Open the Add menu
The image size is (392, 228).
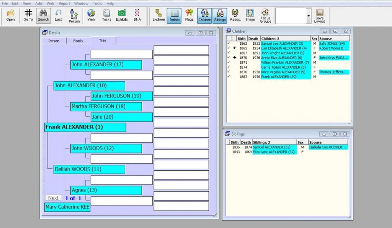[39, 4]
